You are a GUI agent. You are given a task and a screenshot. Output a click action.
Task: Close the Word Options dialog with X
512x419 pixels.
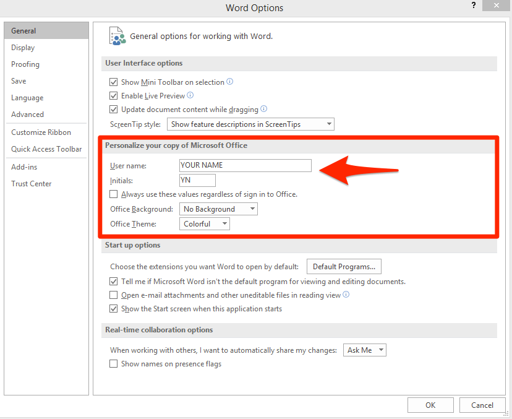496,6
